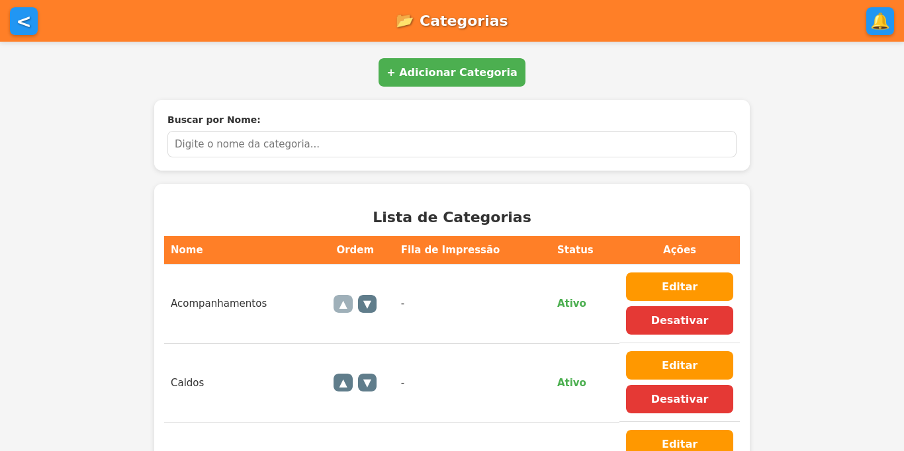Click the Fila de Impressão column header
Image resolution: width=904 pixels, height=451 pixels.
coord(450,249)
